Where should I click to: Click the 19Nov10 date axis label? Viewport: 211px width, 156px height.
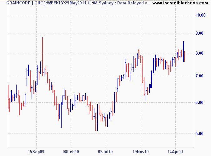click(x=141, y=152)
